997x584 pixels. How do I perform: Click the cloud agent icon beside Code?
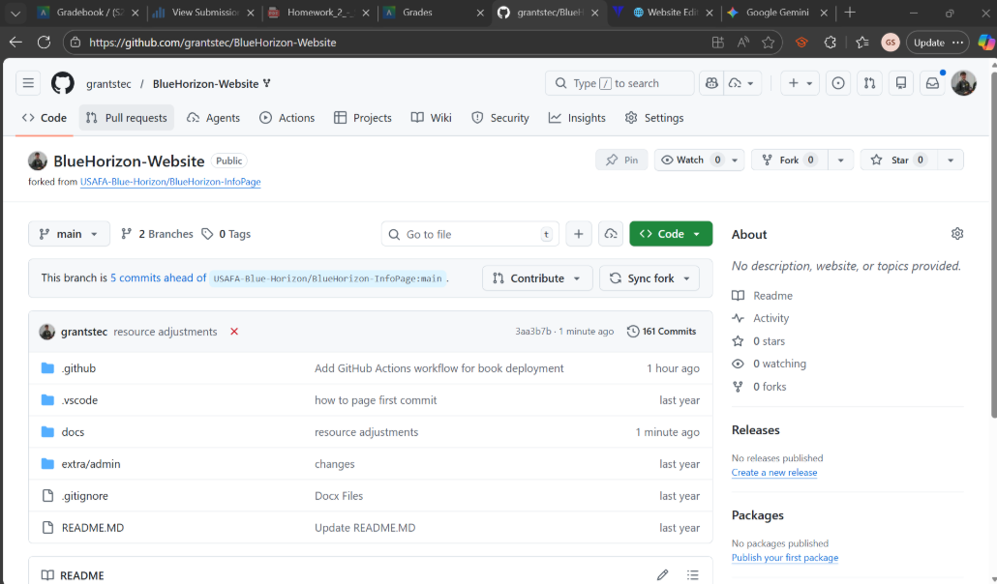click(x=611, y=234)
